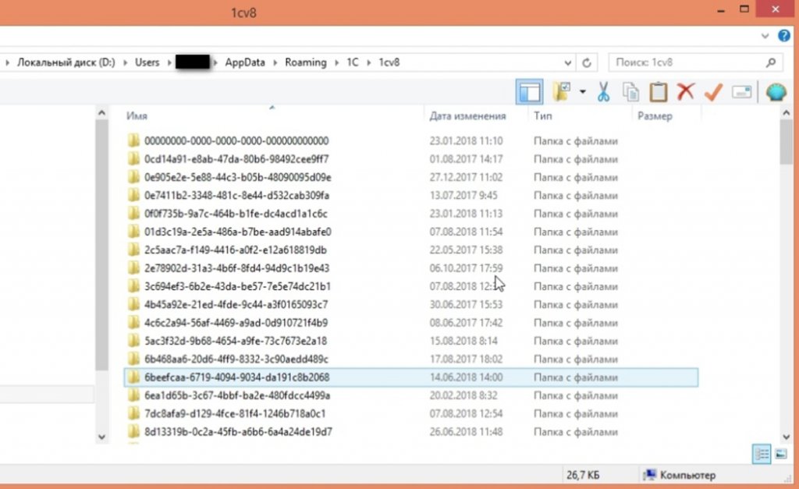The image size is (799, 489).
Task: Click the blue shell globe icon
Action: [776, 92]
